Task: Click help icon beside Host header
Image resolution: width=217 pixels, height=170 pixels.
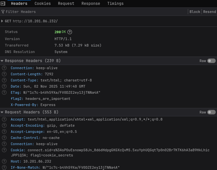Action: tap(4, 161)
